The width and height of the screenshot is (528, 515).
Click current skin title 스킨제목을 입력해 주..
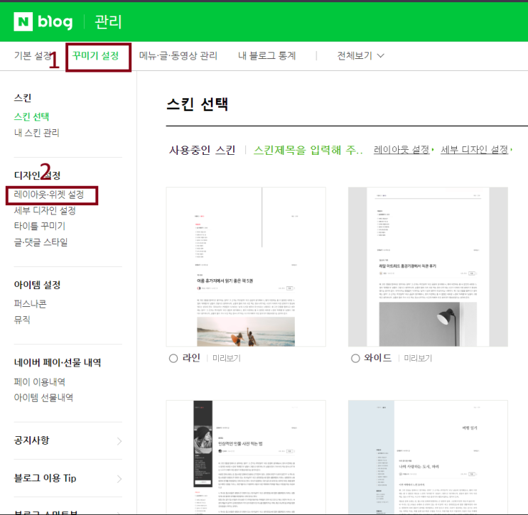308,150
